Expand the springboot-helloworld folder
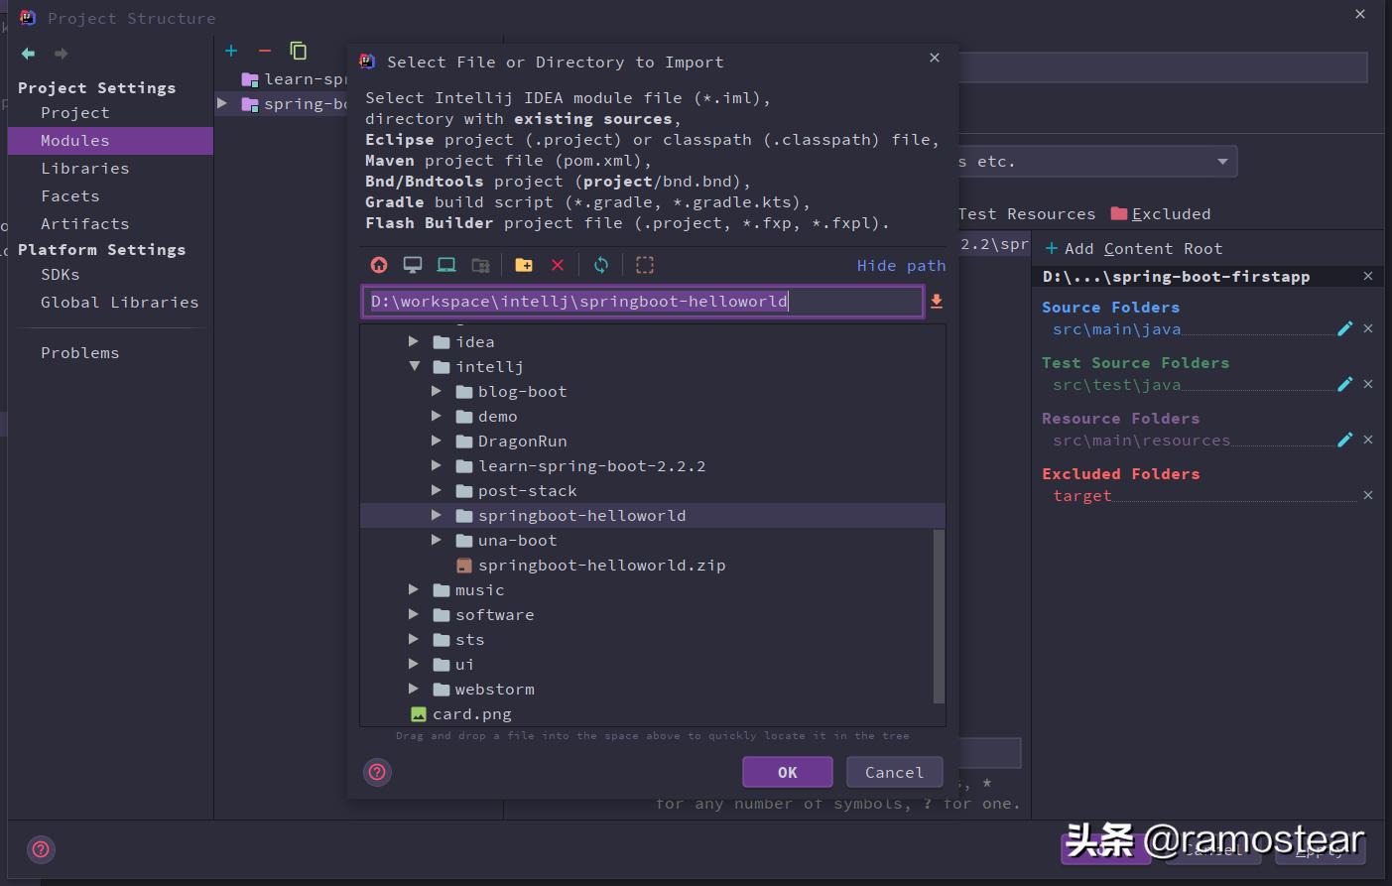The height and width of the screenshot is (886, 1392). (x=436, y=515)
